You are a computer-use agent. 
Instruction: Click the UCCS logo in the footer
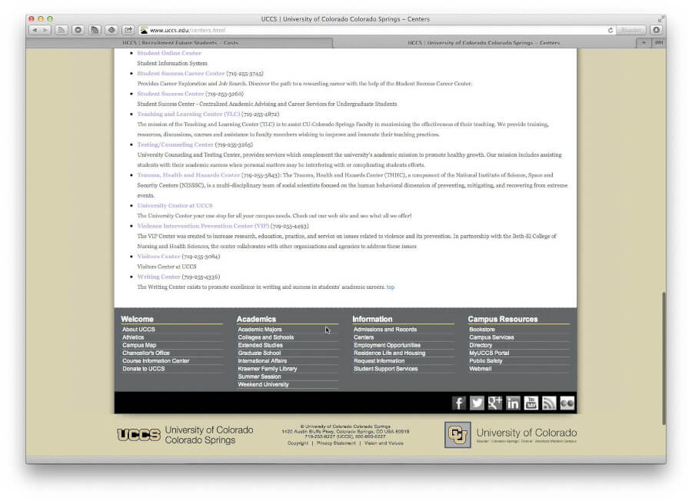[138, 435]
